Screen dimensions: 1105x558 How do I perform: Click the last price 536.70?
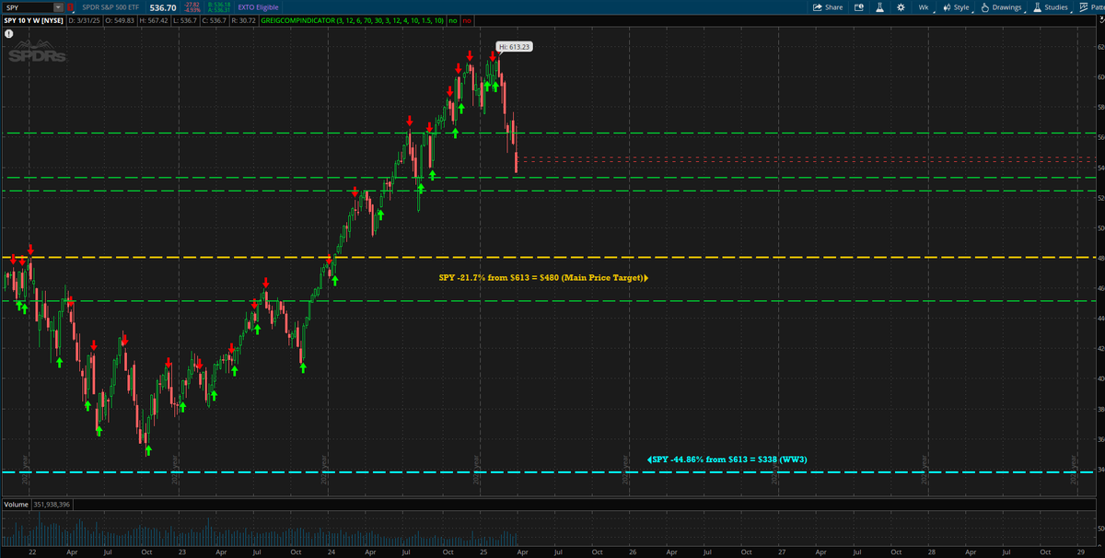click(163, 7)
